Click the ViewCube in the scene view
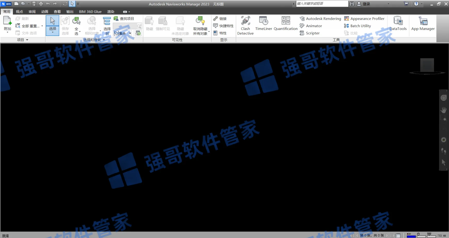The width and height of the screenshot is (449, 238). (x=427, y=65)
